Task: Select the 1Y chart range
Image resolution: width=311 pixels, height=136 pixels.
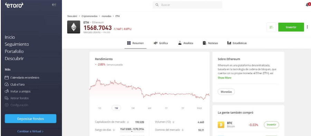Action: 166,108
